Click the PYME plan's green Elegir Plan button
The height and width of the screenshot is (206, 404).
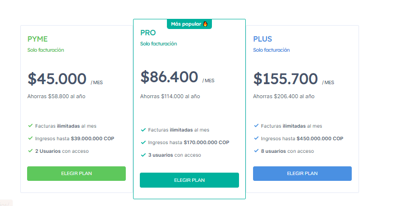coord(76,173)
